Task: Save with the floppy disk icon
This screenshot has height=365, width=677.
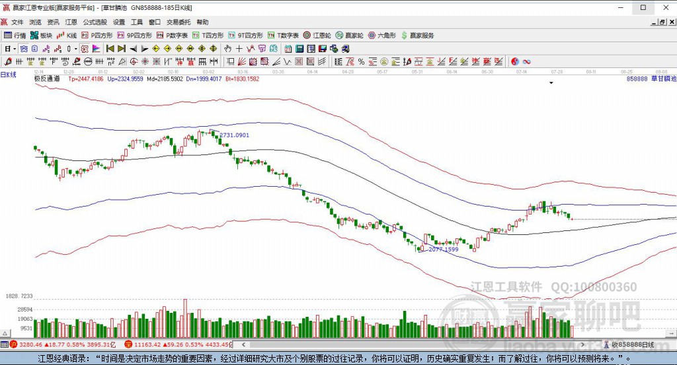Action: click(323, 49)
